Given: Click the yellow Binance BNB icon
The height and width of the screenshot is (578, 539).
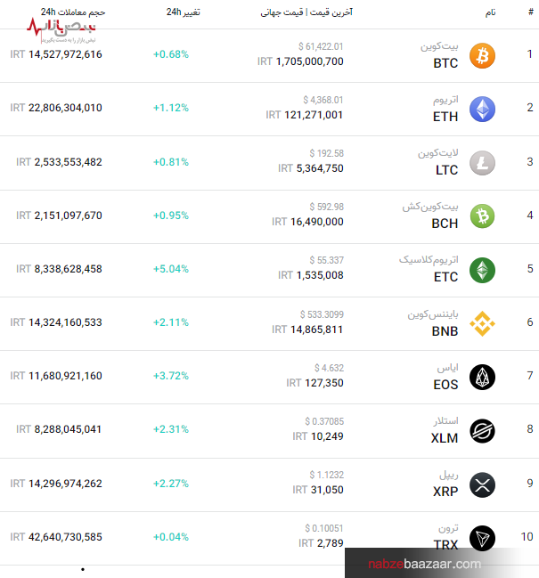Looking at the screenshot, I should (x=482, y=322).
